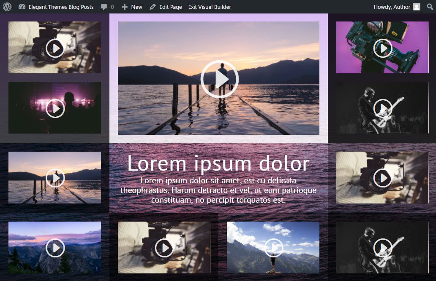Play the Yosemite valley video bottom left
The height and width of the screenshot is (281, 436).
click(55, 249)
